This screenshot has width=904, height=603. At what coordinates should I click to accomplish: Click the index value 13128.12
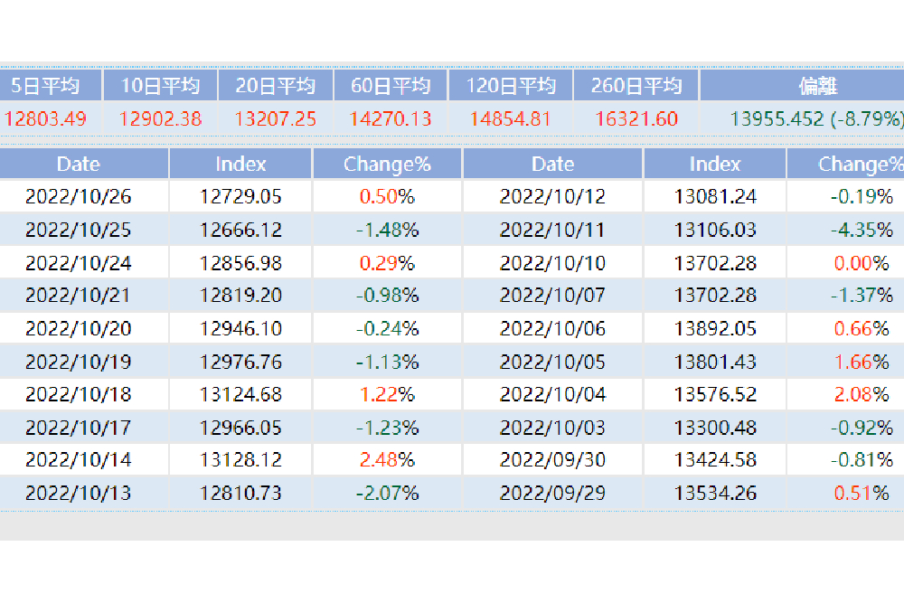point(240,459)
